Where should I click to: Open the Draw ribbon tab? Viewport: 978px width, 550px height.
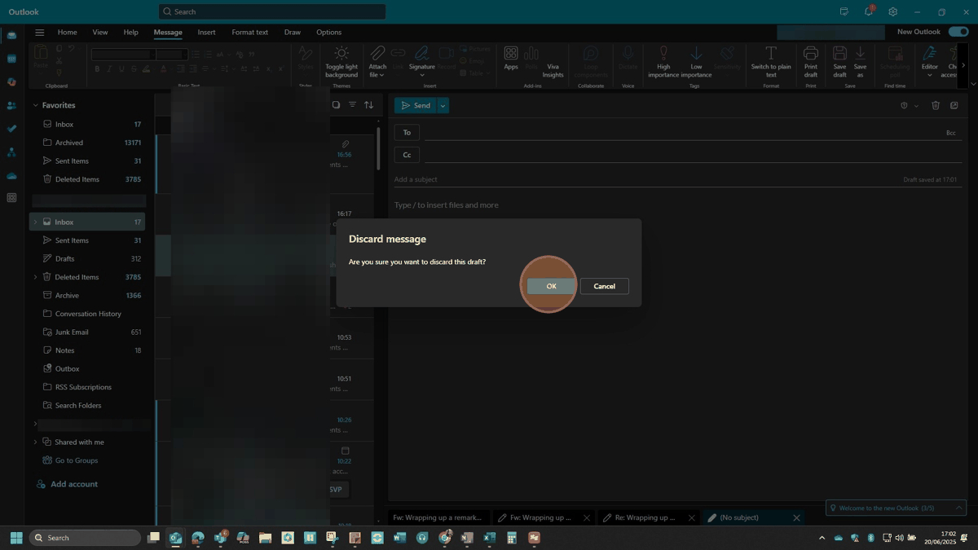[292, 32]
